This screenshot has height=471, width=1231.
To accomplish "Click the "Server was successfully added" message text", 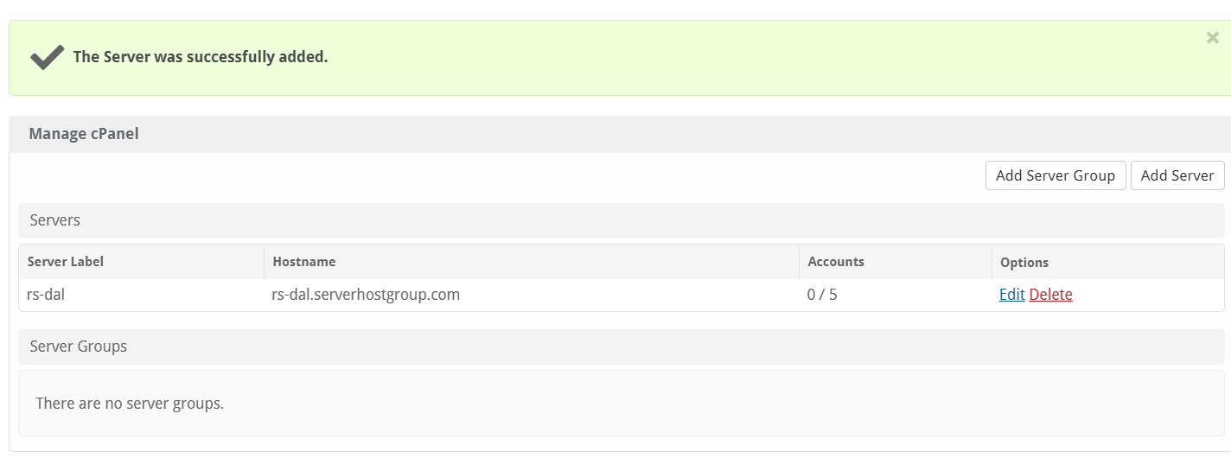I will 200,57.
